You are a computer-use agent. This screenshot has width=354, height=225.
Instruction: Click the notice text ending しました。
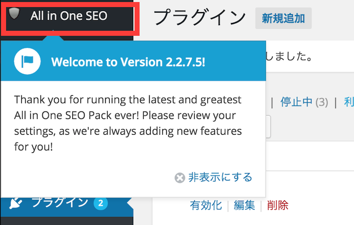(x=289, y=57)
